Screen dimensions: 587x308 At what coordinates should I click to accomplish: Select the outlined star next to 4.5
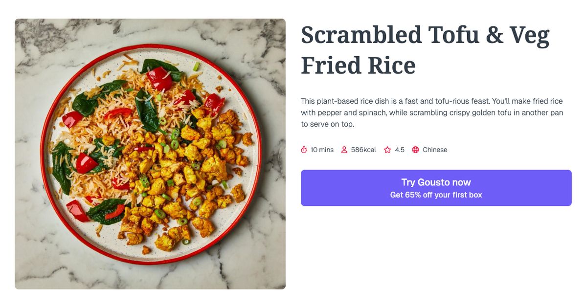[387, 150]
